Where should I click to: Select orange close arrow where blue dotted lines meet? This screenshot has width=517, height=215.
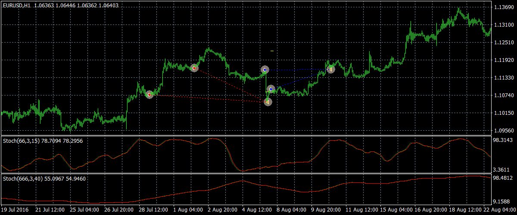tap(330, 69)
